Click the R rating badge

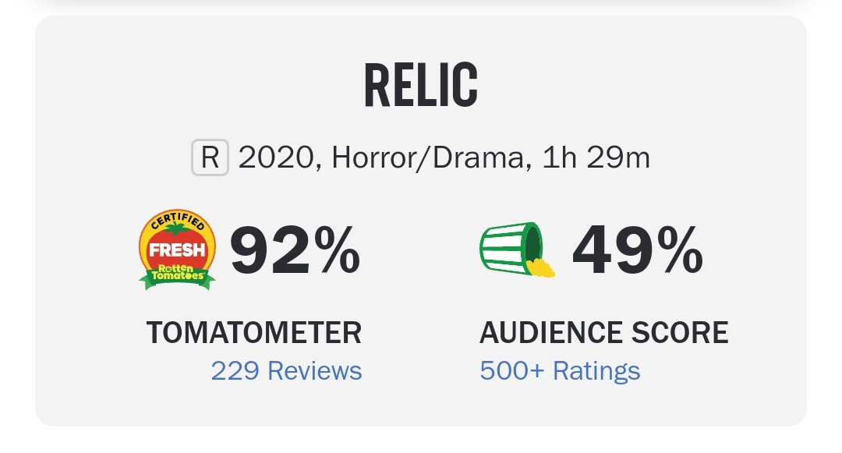[x=210, y=157]
